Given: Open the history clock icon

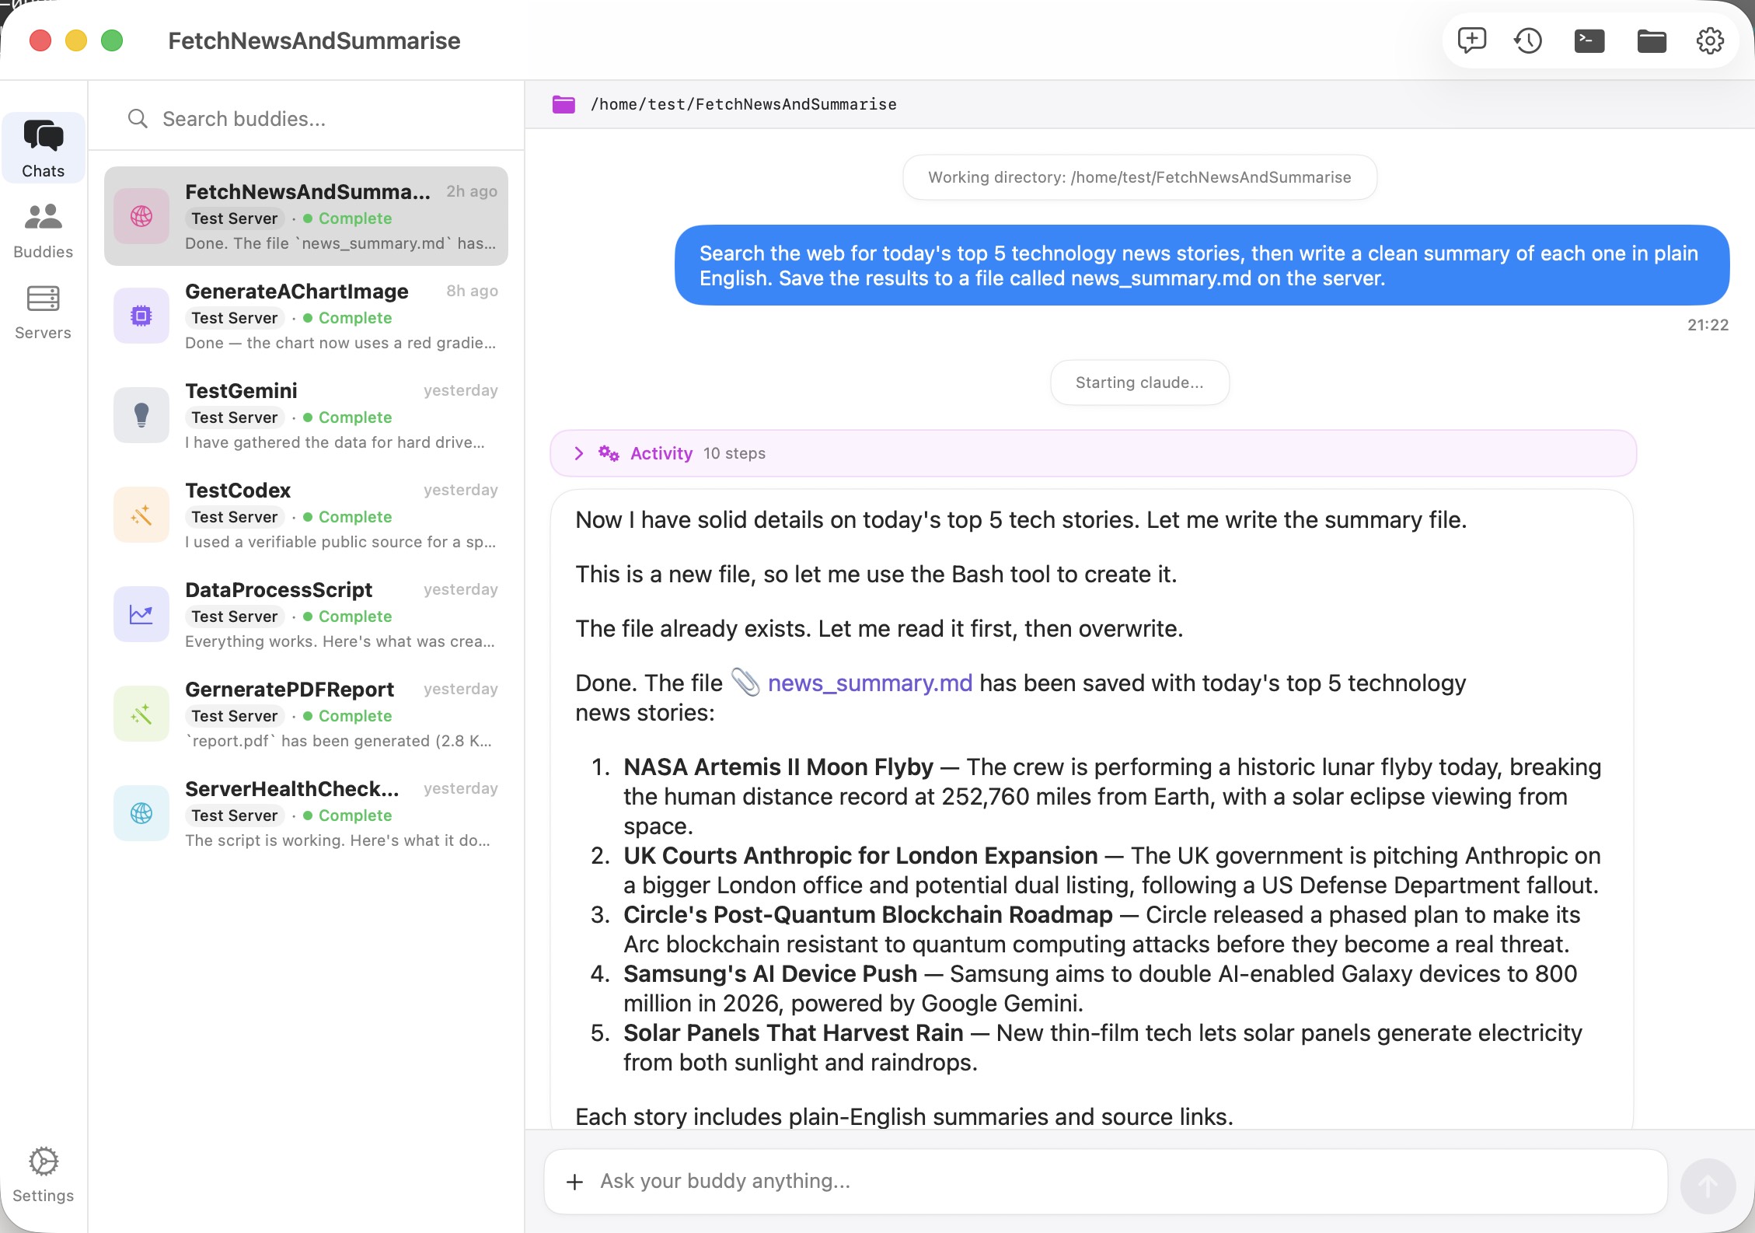Looking at the screenshot, I should tap(1528, 40).
